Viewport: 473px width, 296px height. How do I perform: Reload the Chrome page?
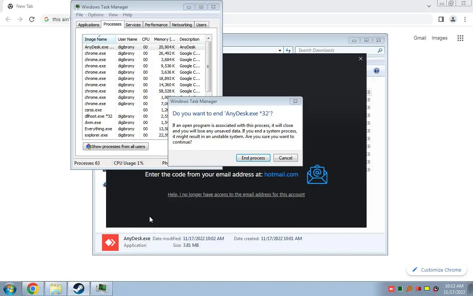tap(32, 19)
